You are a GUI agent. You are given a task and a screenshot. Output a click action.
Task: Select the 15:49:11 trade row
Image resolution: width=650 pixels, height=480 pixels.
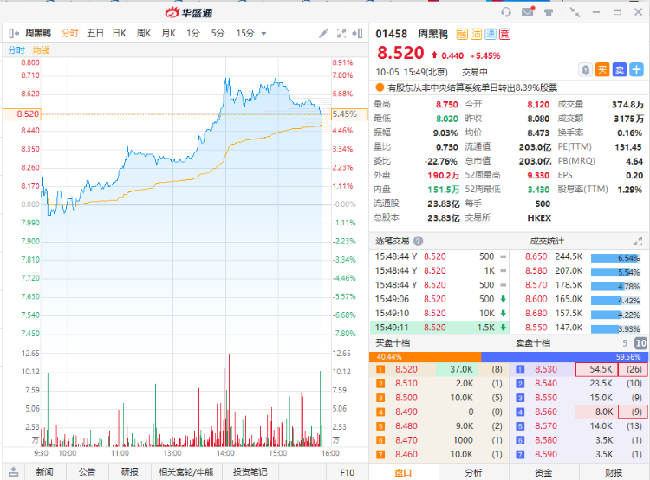[439, 328]
